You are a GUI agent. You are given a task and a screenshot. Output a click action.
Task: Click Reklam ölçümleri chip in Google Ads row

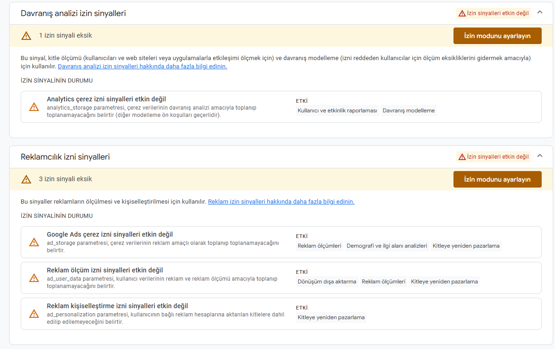319,246
